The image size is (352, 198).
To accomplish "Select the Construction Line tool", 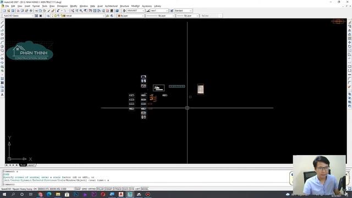I will 2,26.
